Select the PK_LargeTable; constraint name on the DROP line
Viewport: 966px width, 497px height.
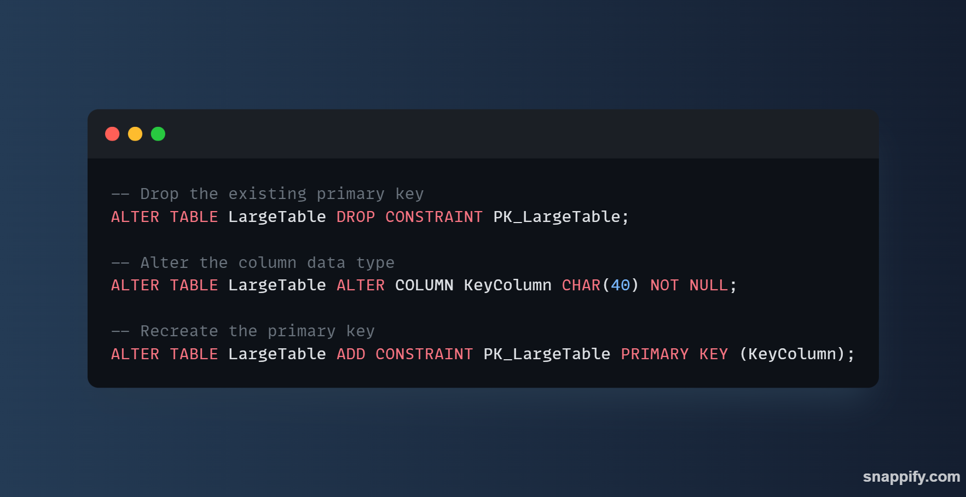click(x=561, y=217)
